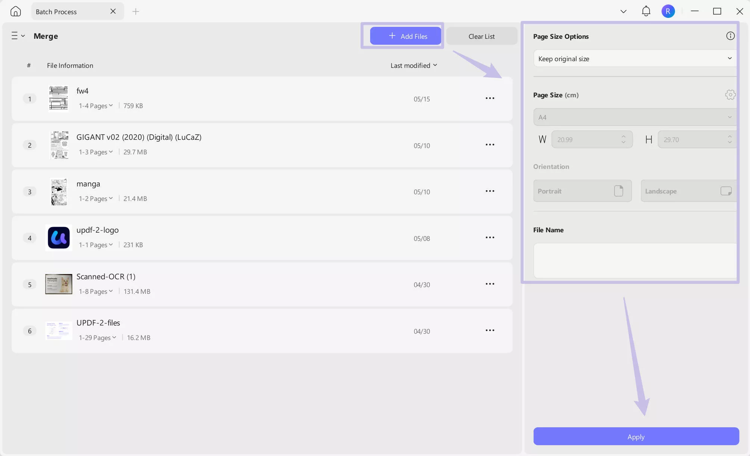
Task: Click the Page Size Options info icon
Action: [730, 36]
